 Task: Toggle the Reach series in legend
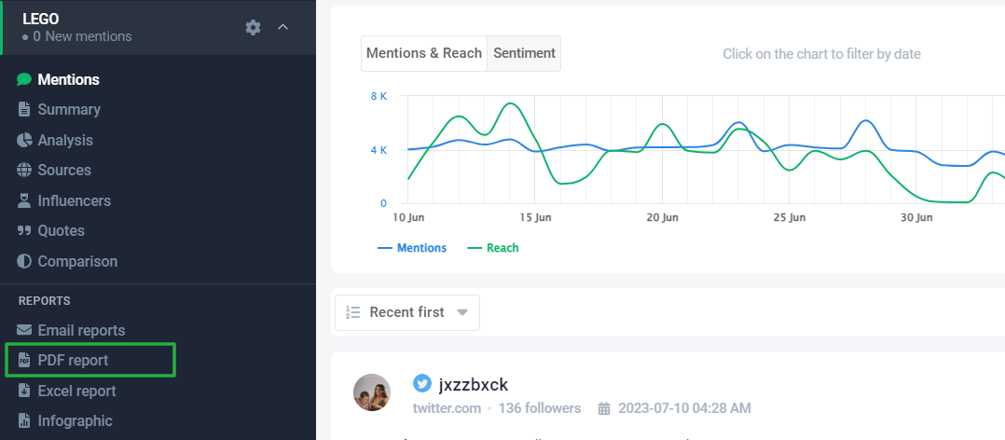click(x=493, y=248)
